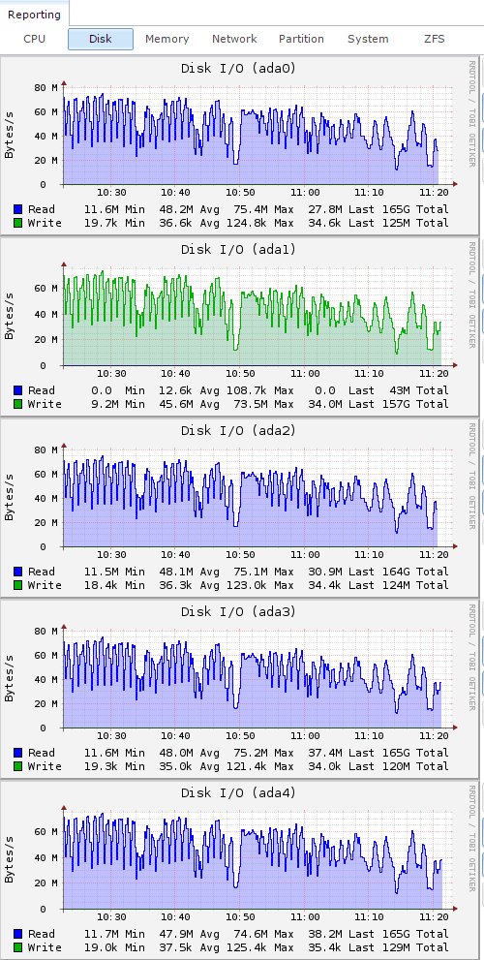Image resolution: width=484 pixels, height=960 pixels.
Task: Click the Disk I/O (ada4) graph
Action: [x=239, y=871]
